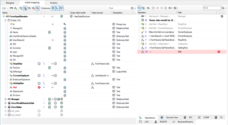
Task: Click the red error icon on operation 10
Action: point(219,52)
